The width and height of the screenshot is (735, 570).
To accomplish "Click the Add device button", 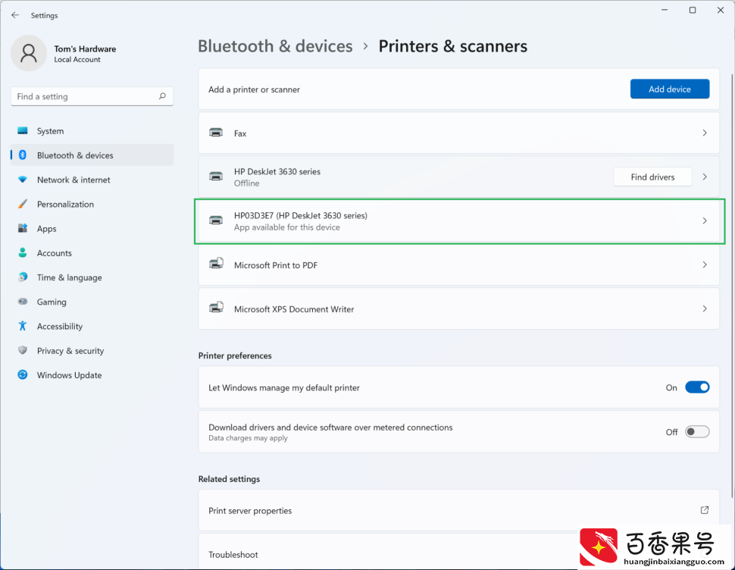I will click(669, 89).
